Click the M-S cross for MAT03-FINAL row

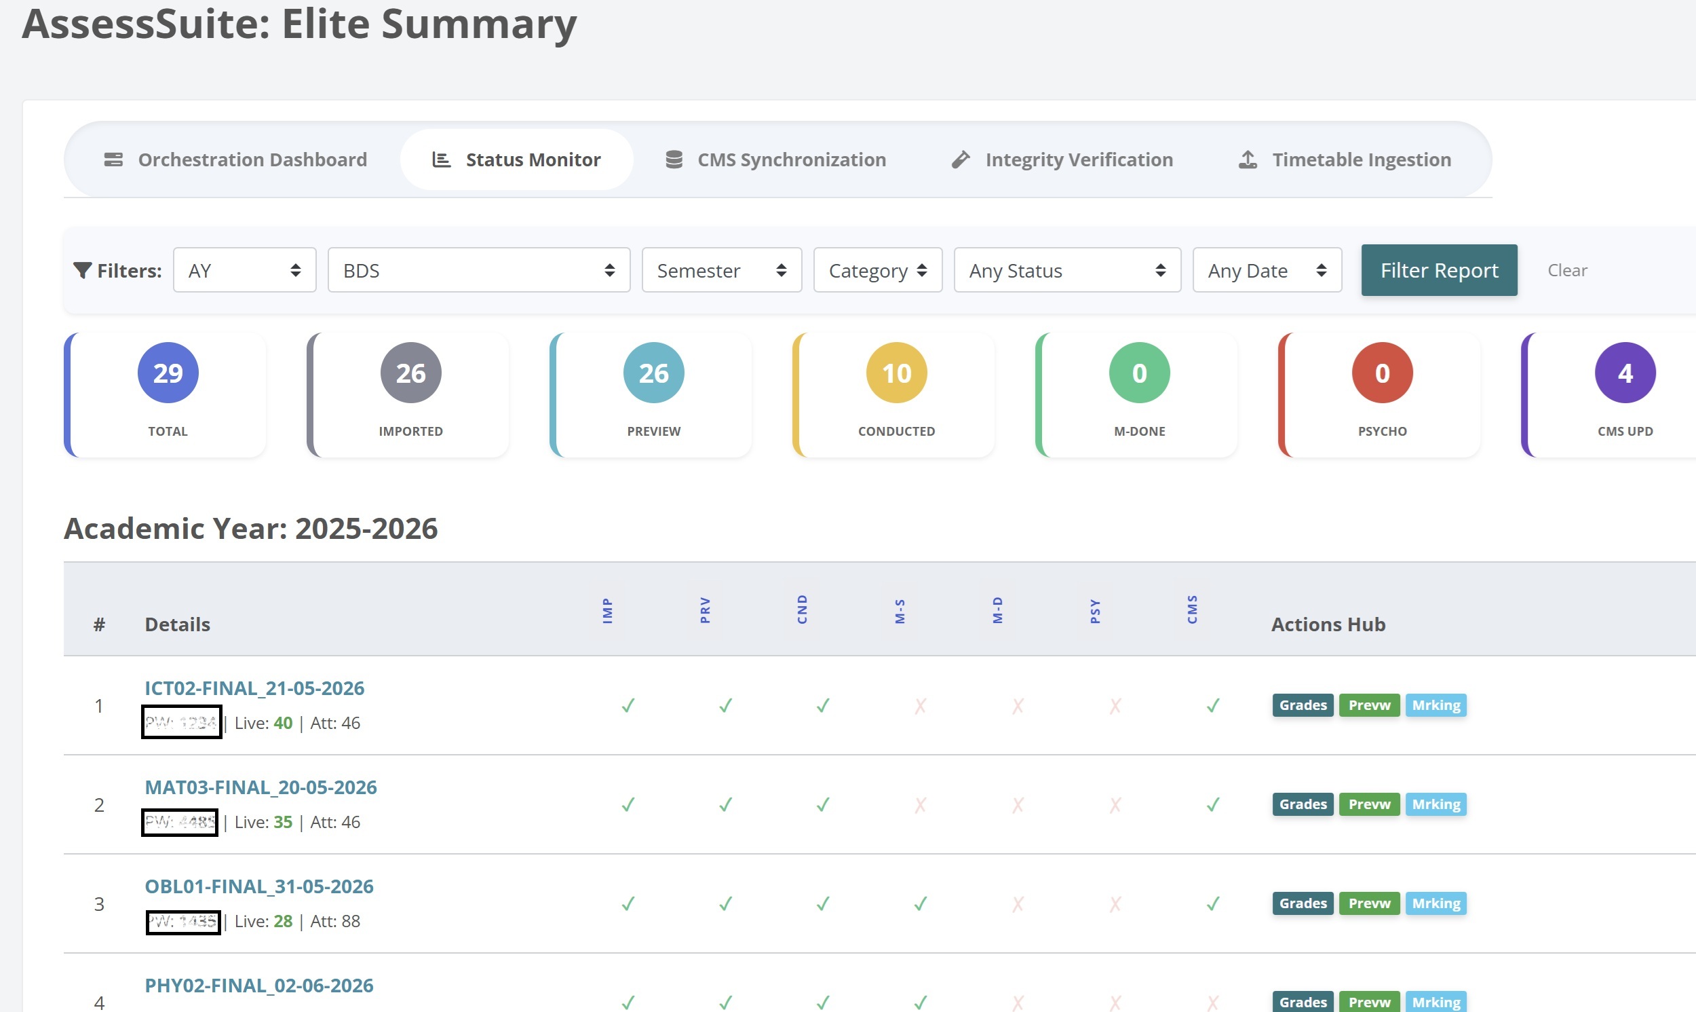tap(920, 805)
